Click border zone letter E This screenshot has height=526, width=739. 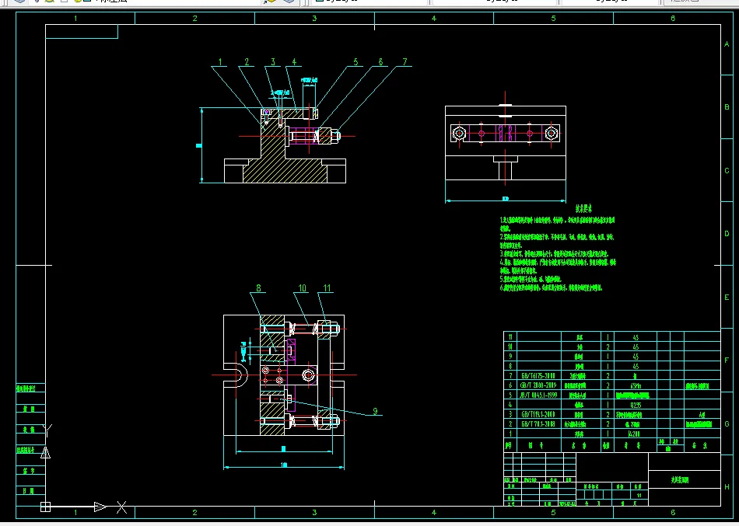tap(727, 297)
